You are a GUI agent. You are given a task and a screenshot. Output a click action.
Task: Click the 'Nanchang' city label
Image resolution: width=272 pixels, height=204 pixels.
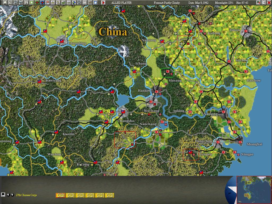point(148,124)
